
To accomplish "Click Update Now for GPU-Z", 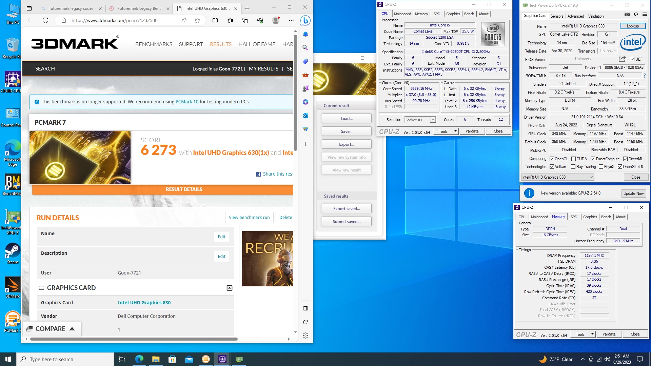I will 633,194.
